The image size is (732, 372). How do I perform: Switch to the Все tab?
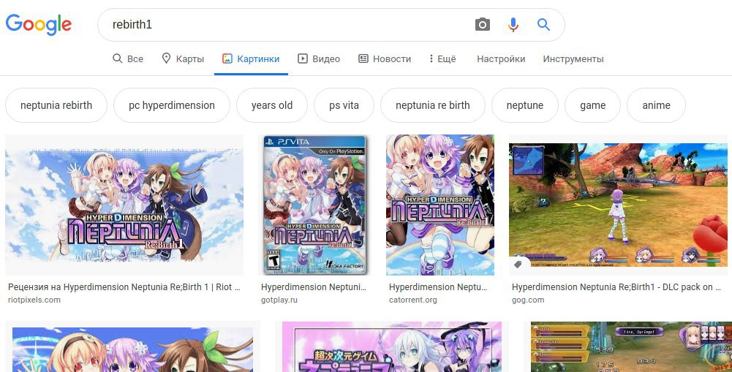point(128,58)
